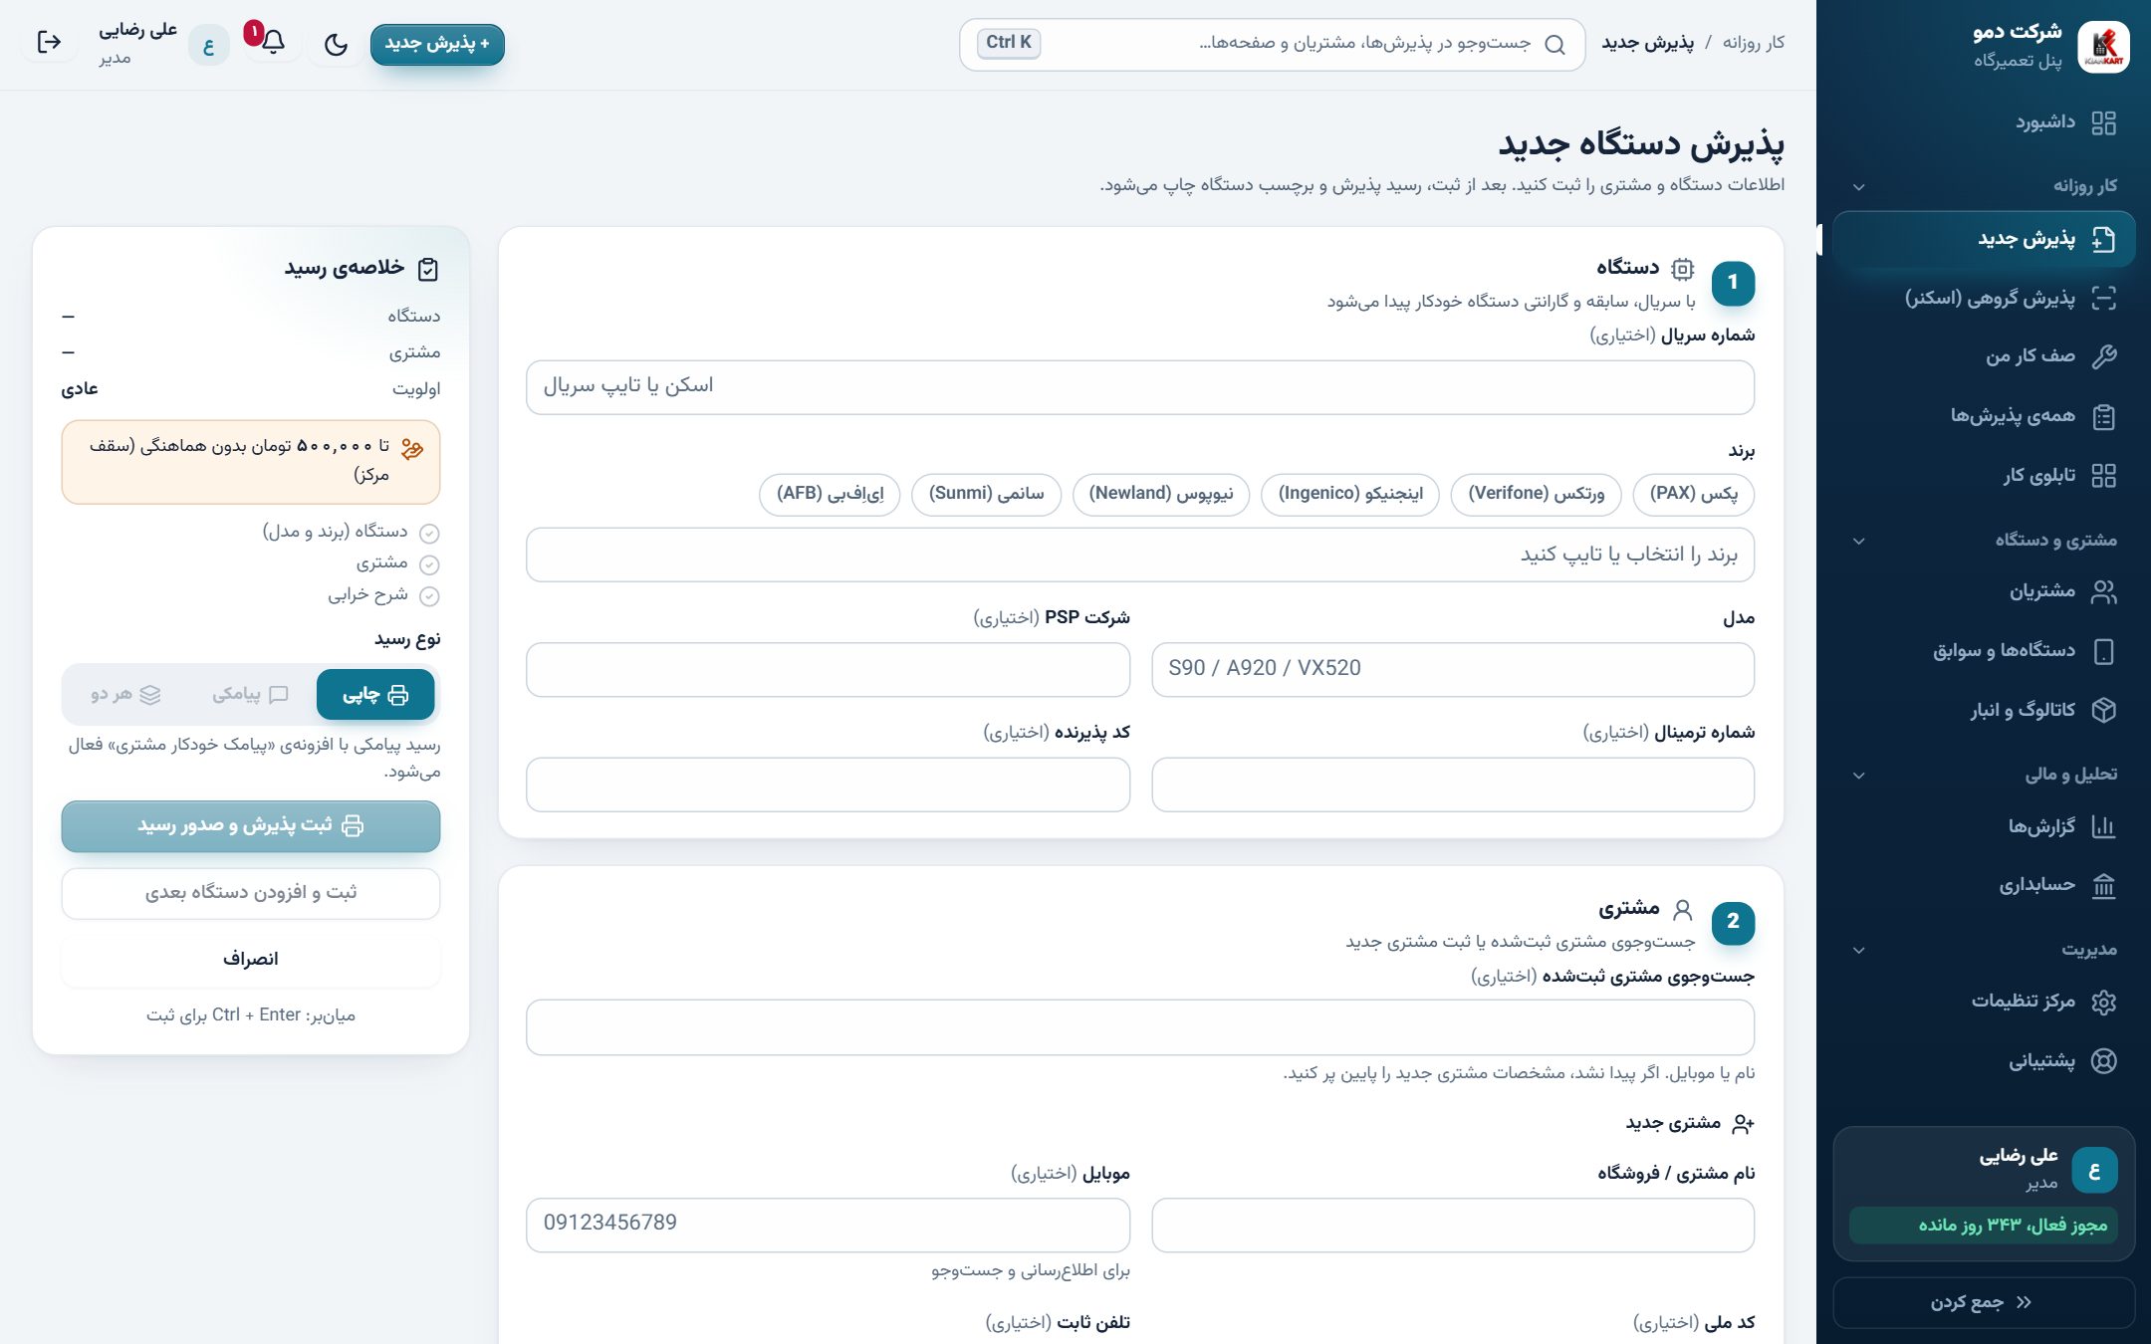Select نیوپوس (Newland) brand chip
2151x1344 pixels.
click(1161, 494)
